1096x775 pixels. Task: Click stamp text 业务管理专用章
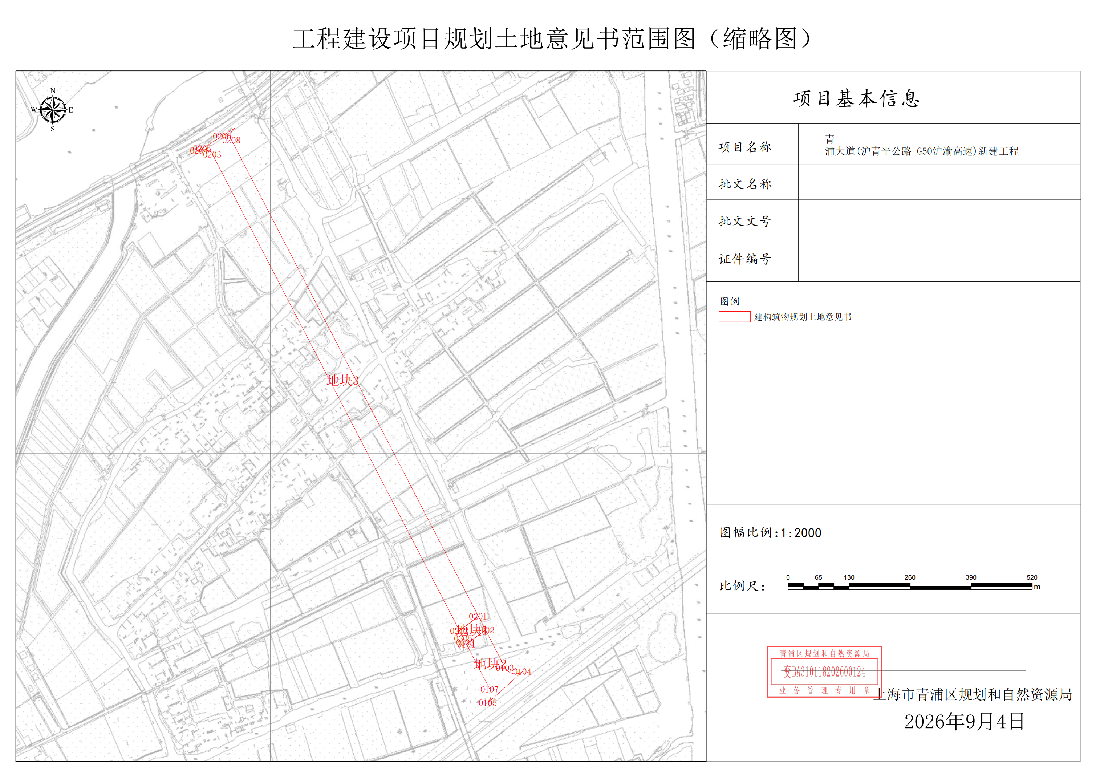click(824, 690)
